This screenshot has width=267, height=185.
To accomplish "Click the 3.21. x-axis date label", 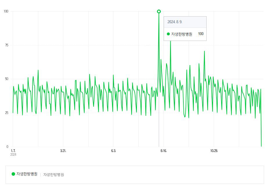I will tap(63, 151).
